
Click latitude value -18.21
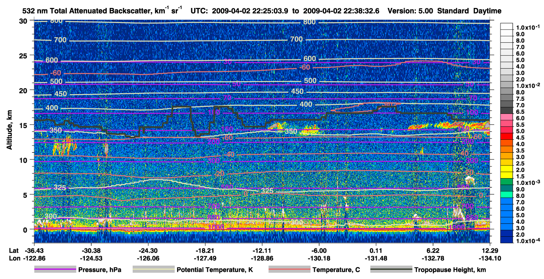[205, 250]
